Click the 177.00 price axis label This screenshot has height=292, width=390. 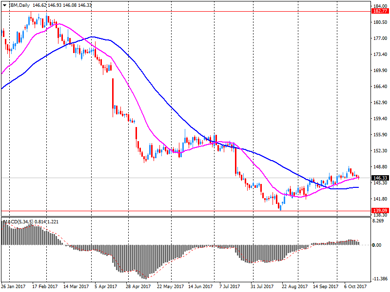pos(380,38)
